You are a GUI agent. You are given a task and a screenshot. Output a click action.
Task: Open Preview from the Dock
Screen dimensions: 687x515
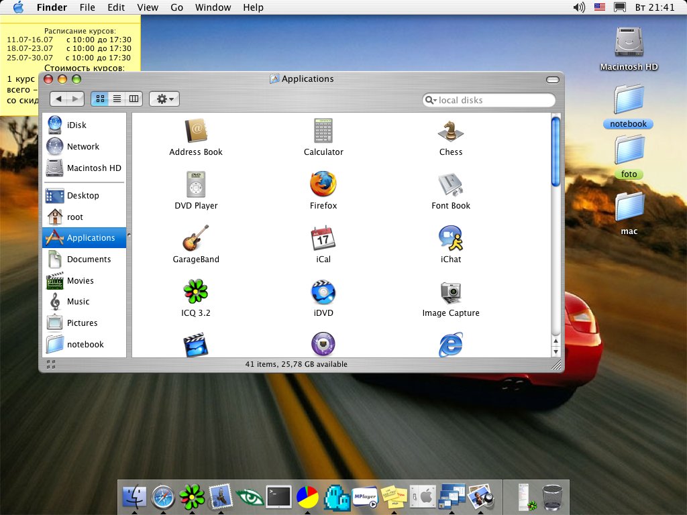(x=480, y=497)
